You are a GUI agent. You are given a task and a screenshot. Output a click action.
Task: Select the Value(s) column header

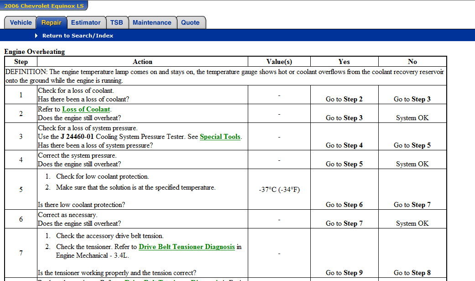279,62
